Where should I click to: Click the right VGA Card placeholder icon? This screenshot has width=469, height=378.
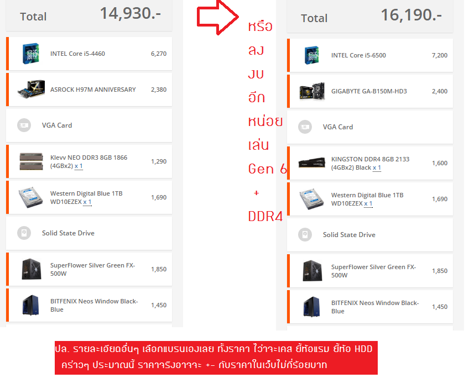305,127
